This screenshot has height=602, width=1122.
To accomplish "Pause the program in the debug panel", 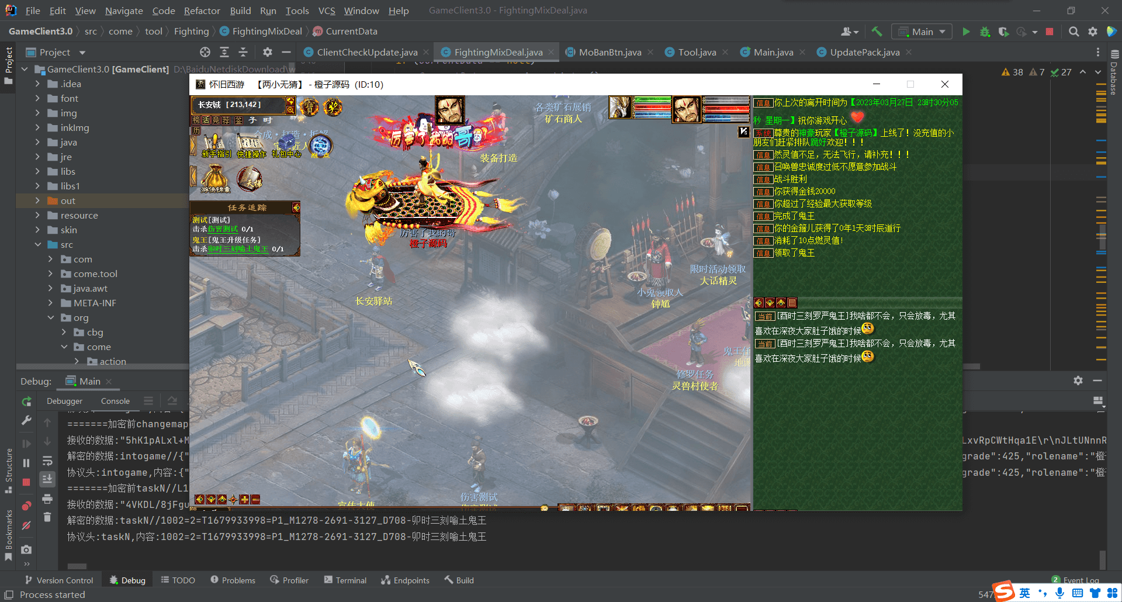I will pyautogui.click(x=26, y=463).
